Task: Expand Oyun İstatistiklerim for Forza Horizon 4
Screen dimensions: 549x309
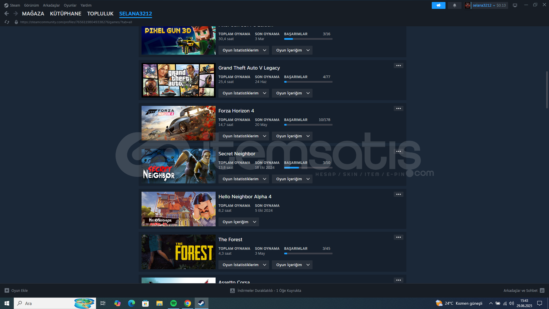Action: coord(244,136)
